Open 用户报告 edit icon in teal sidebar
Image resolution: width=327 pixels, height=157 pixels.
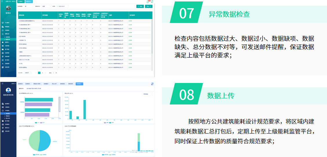point(3,60)
